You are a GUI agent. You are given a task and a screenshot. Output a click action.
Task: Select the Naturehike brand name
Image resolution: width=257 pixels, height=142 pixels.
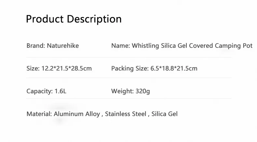click(x=63, y=46)
